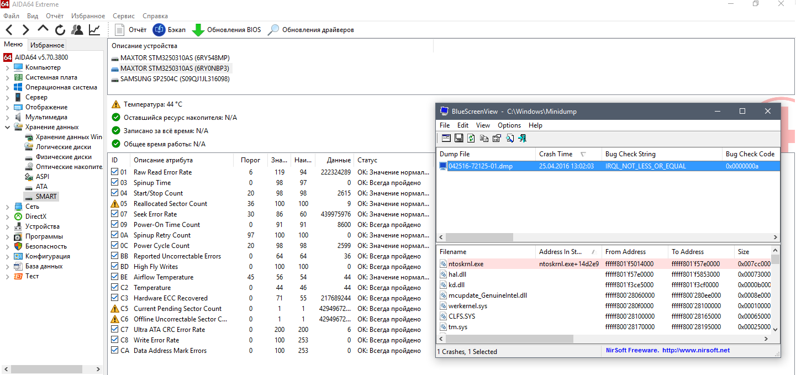The height and width of the screenshot is (375, 796).
Task: Click the Refresh arrow in AIDA64 toolbar
Action: [x=60, y=30]
